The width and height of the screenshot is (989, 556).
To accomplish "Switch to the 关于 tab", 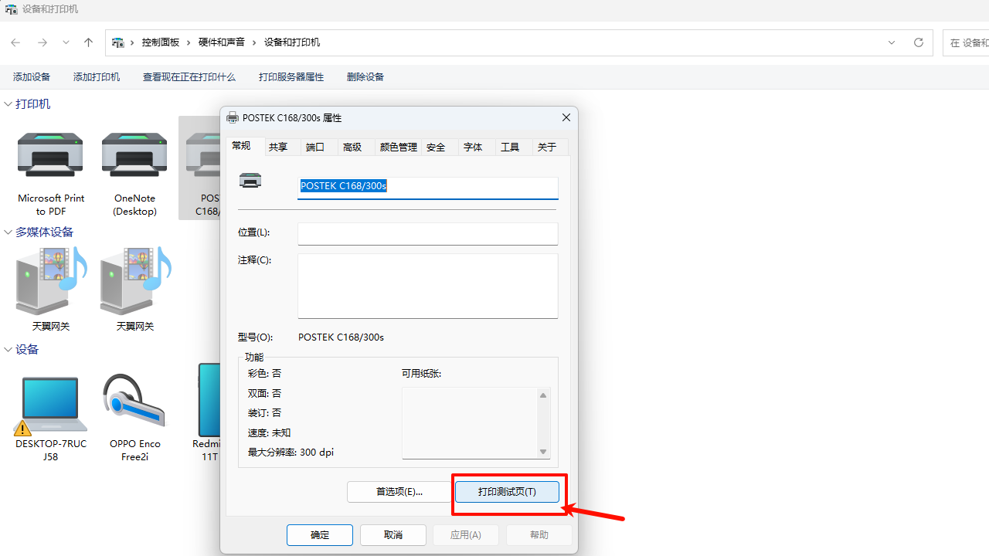I will tap(550, 147).
